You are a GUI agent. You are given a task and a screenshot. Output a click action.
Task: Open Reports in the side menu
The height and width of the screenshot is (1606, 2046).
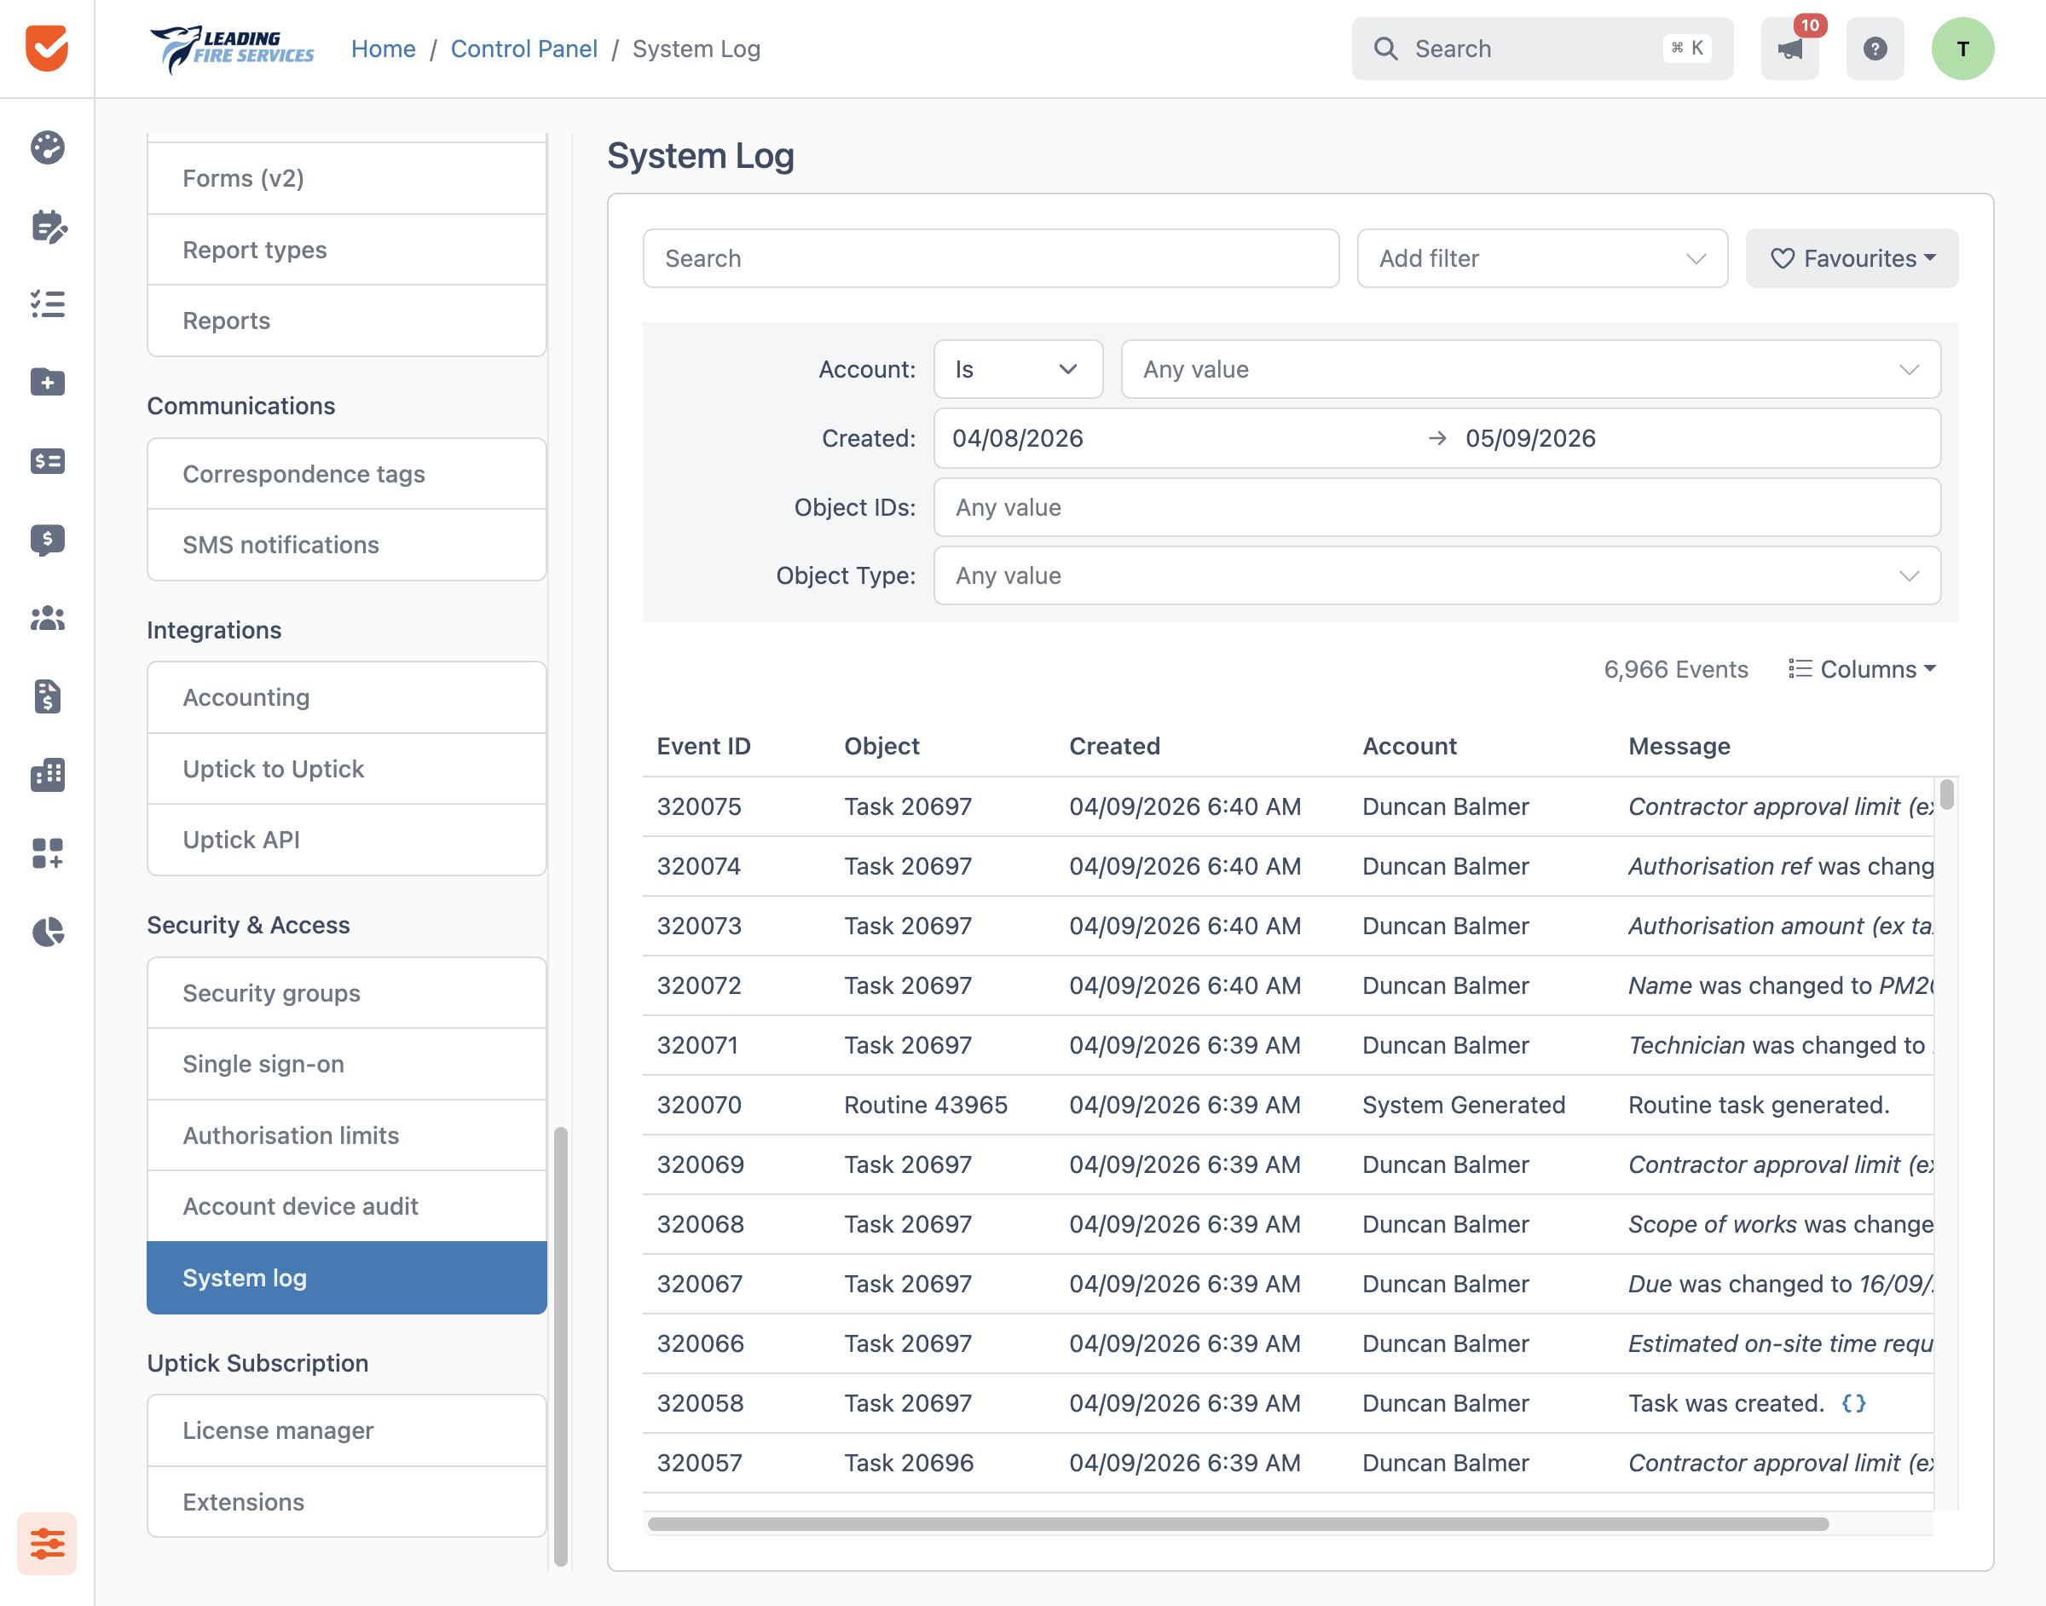pyautogui.click(x=347, y=321)
